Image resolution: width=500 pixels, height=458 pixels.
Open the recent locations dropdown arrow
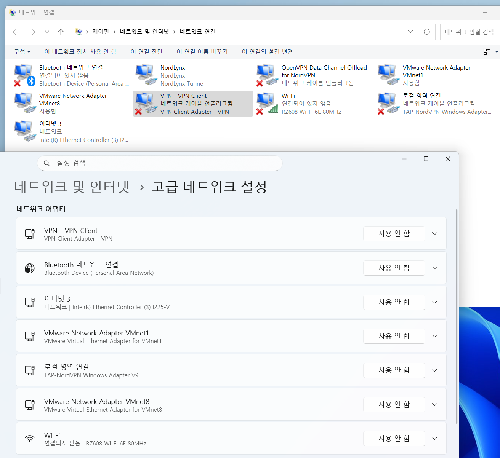tap(47, 32)
